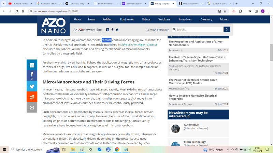Image resolution: width=273 pixels, height=153 pixels.
Task: Switch to the Mind-Controlled browser tab
Action: click(191, 3)
